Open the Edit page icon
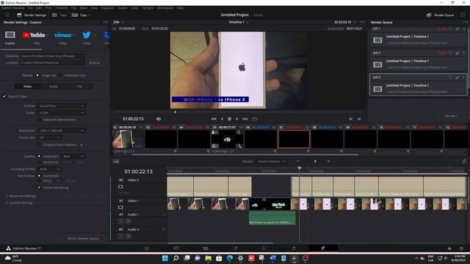 click(x=206, y=249)
